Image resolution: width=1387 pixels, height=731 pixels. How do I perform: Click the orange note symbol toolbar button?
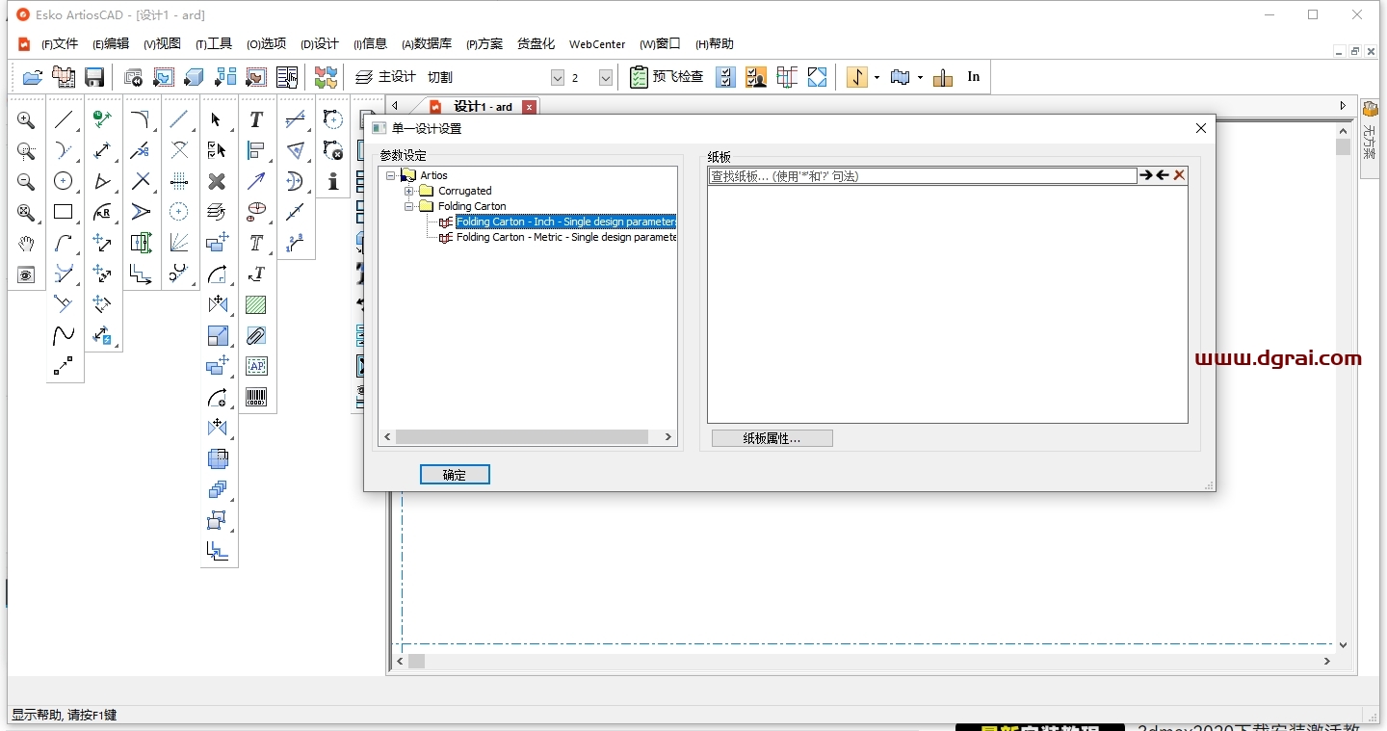[857, 77]
